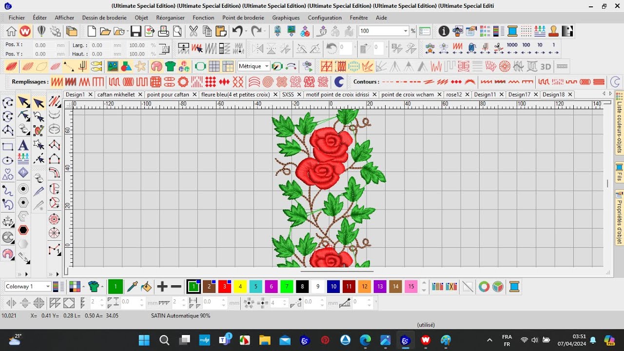
Task: Click the lock proportions icon
Action: click(165, 50)
